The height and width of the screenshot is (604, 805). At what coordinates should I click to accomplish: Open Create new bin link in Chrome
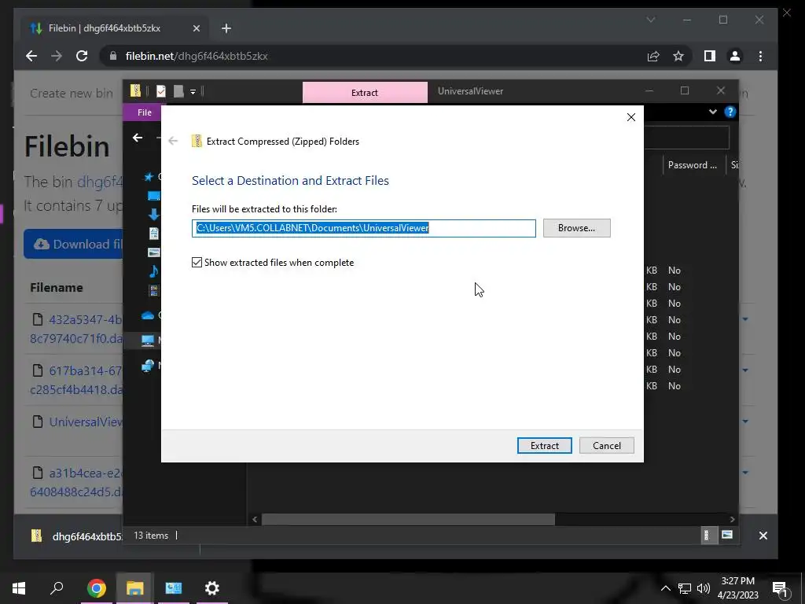click(x=71, y=93)
